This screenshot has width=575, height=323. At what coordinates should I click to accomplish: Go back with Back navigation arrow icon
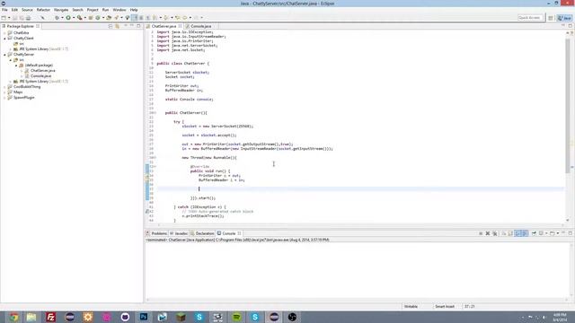[185, 18]
